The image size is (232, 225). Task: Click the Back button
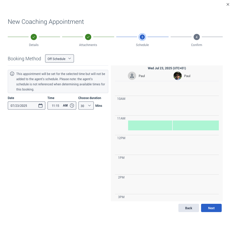(188, 208)
